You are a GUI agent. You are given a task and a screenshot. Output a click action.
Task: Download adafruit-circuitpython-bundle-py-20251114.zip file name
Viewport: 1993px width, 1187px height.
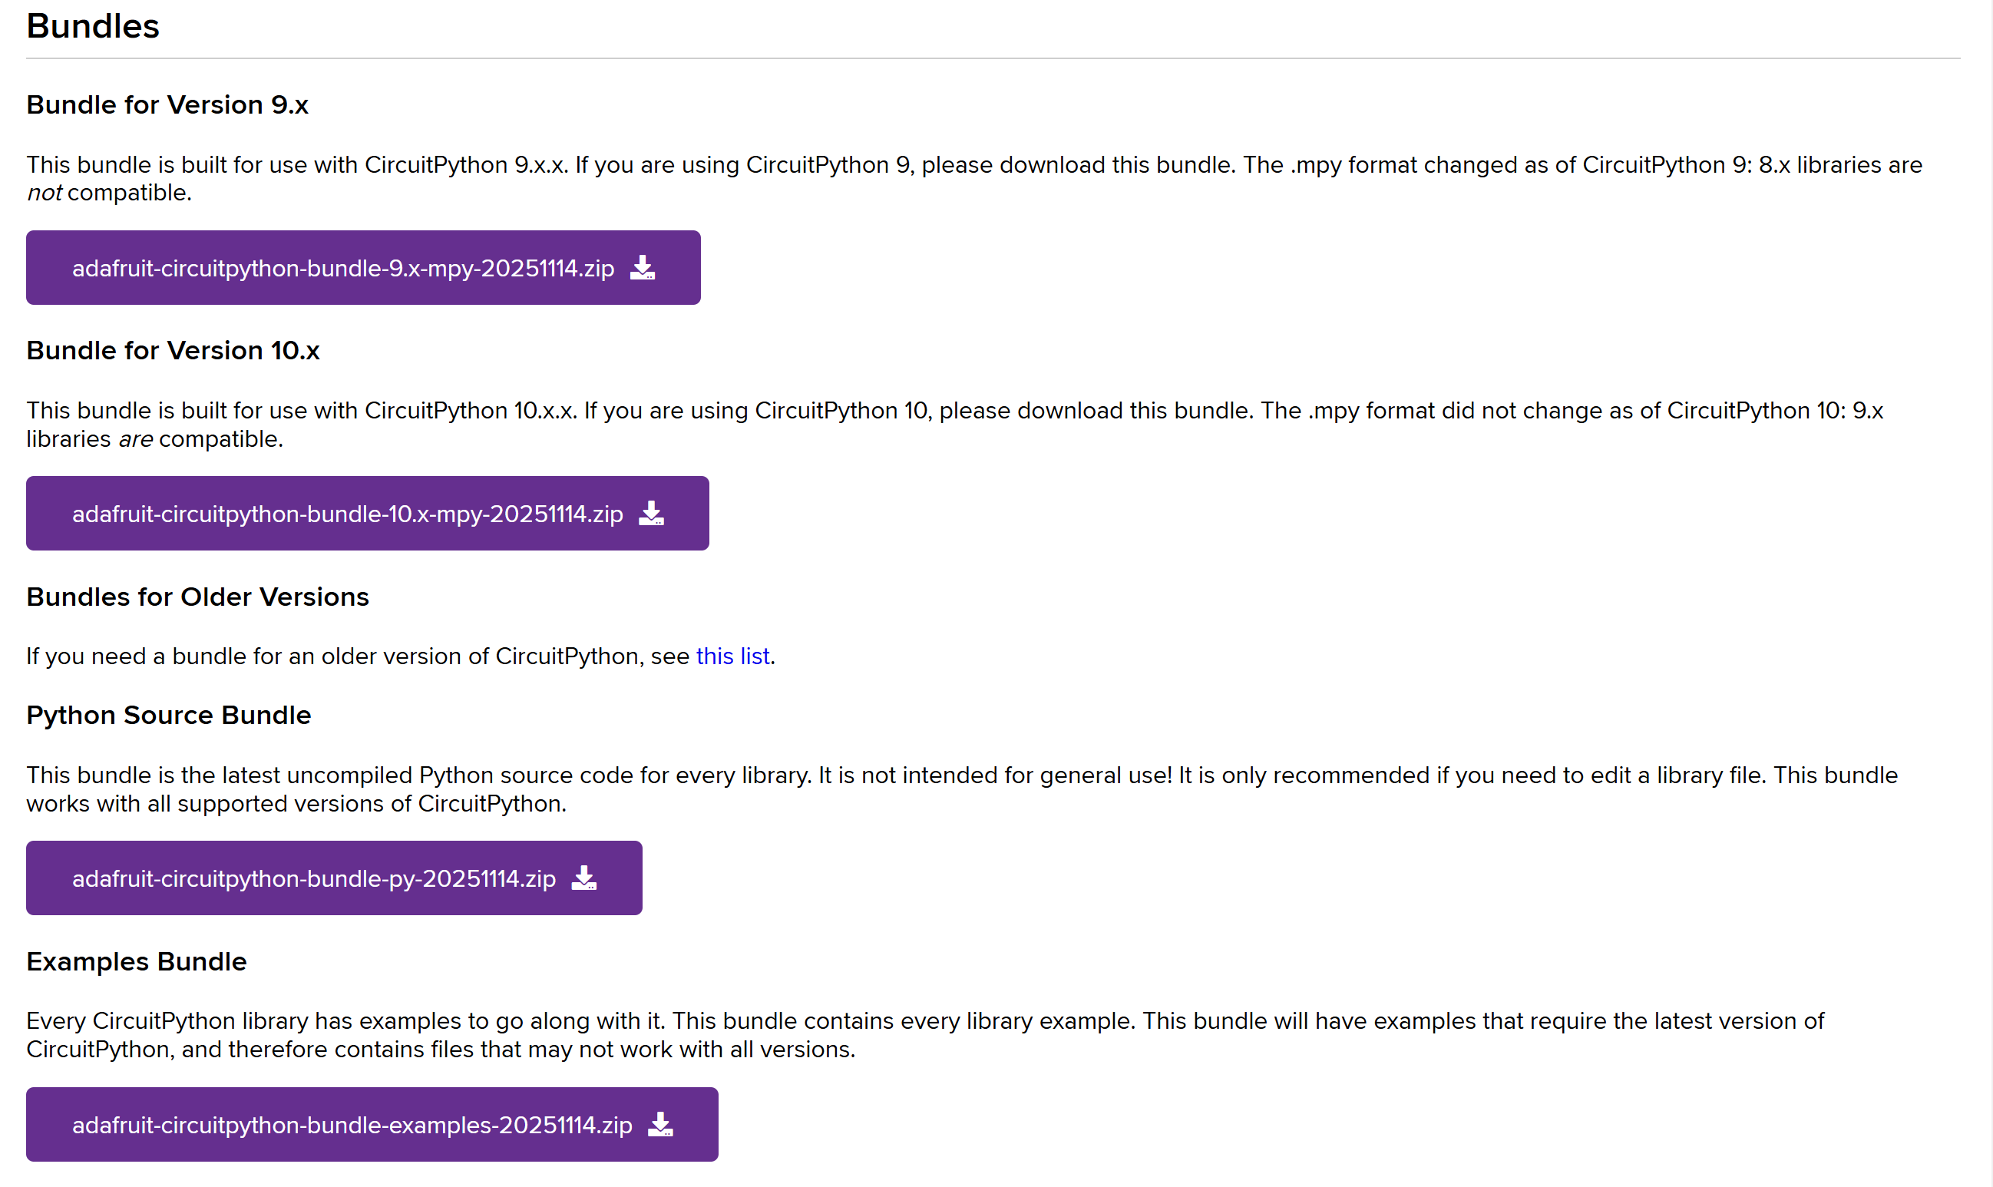(313, 878)
